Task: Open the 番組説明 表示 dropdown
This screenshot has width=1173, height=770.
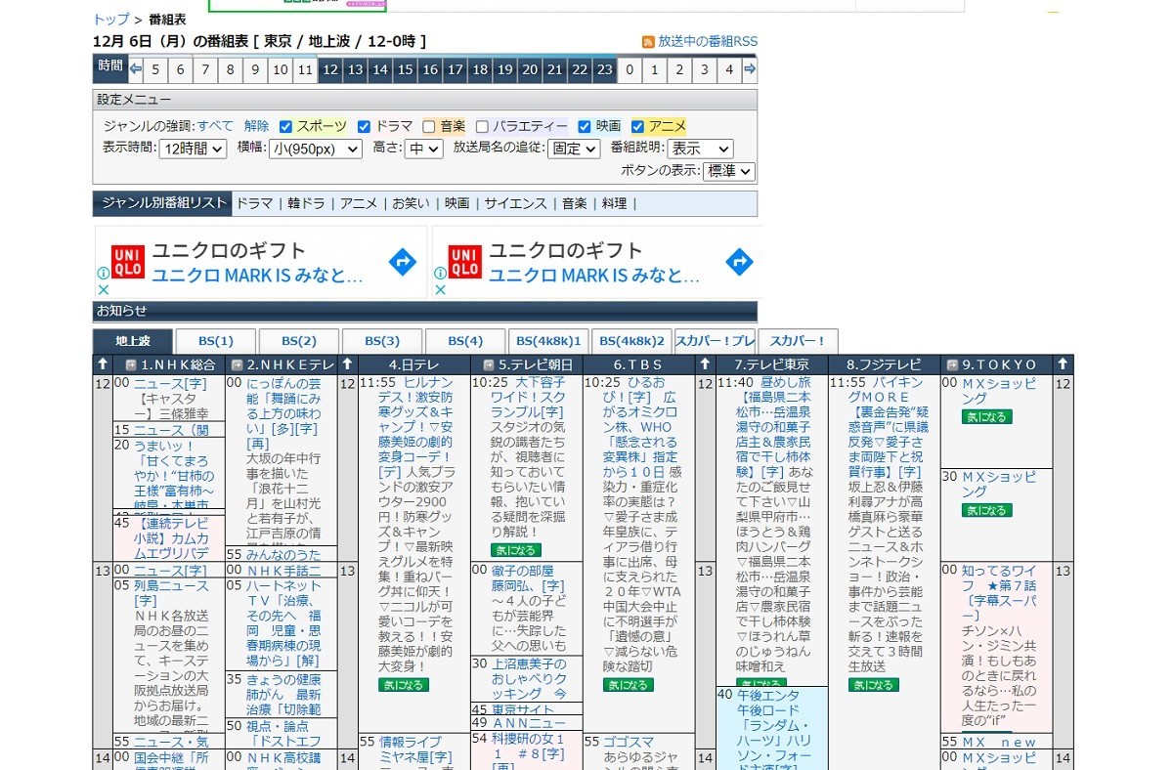Action: pos(700,149)
